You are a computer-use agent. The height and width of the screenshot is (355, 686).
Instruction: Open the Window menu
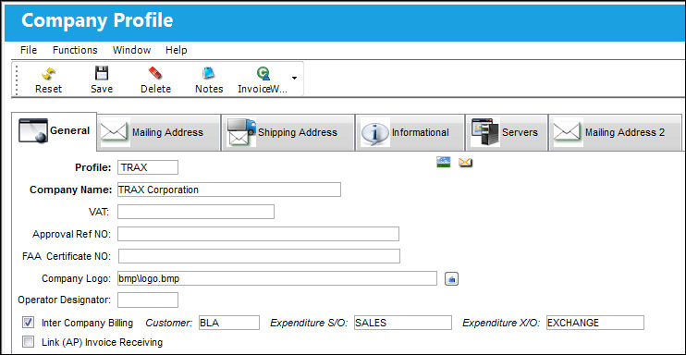131,50
